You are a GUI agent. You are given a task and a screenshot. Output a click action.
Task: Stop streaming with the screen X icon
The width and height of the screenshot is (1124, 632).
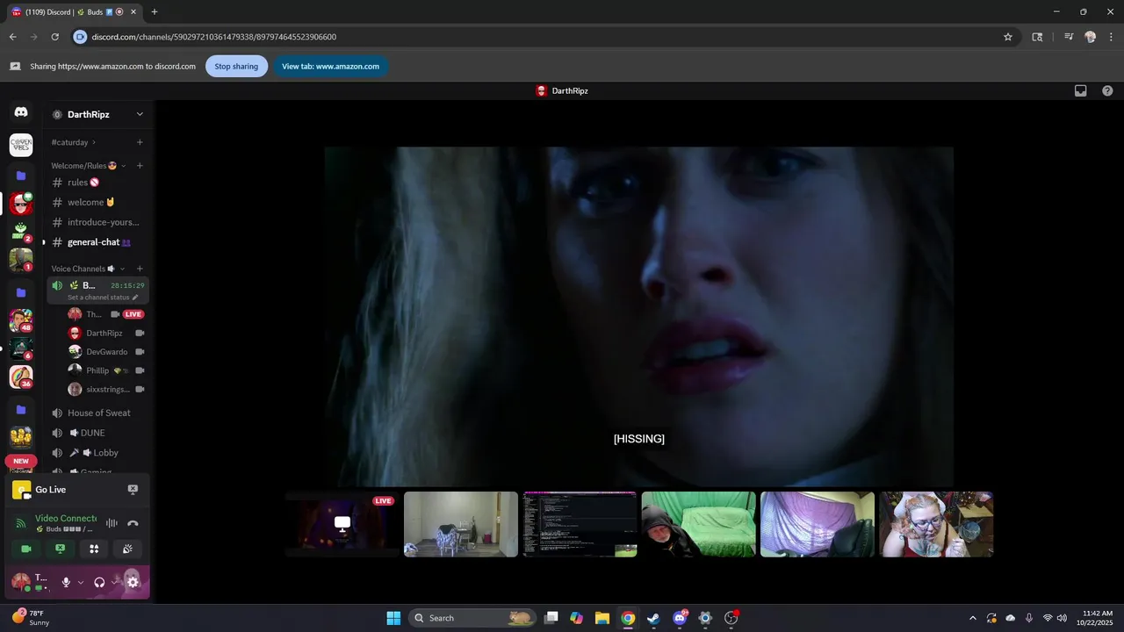point(133,490)
